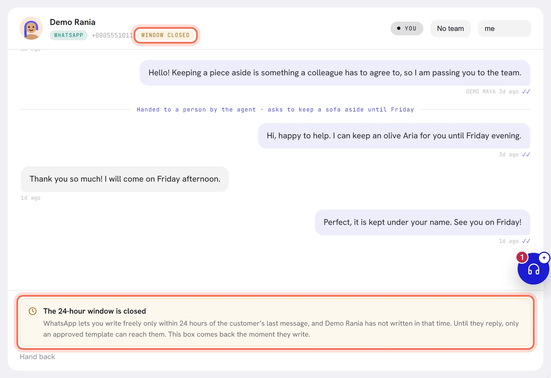Click The 24-hour window is closed heading
Viewport: 551px width, 378px height.
[x=94, y=311]
